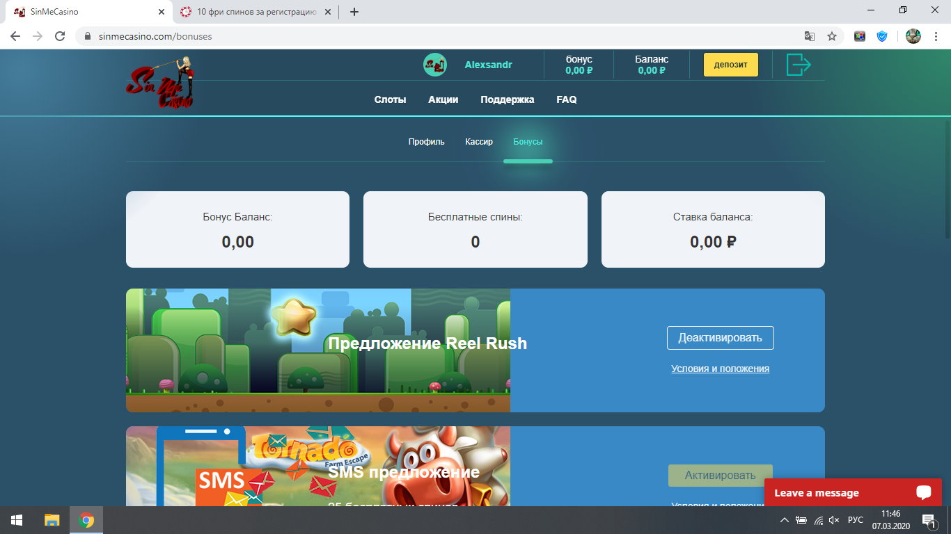The image size is (951, 534).
Task: Click the address bar URL
Action: tap(155, 36)
